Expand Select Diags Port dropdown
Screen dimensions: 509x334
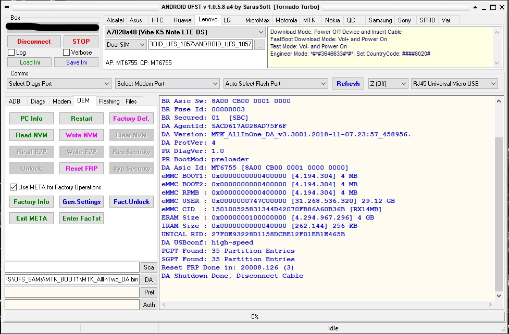pos(59,84)
